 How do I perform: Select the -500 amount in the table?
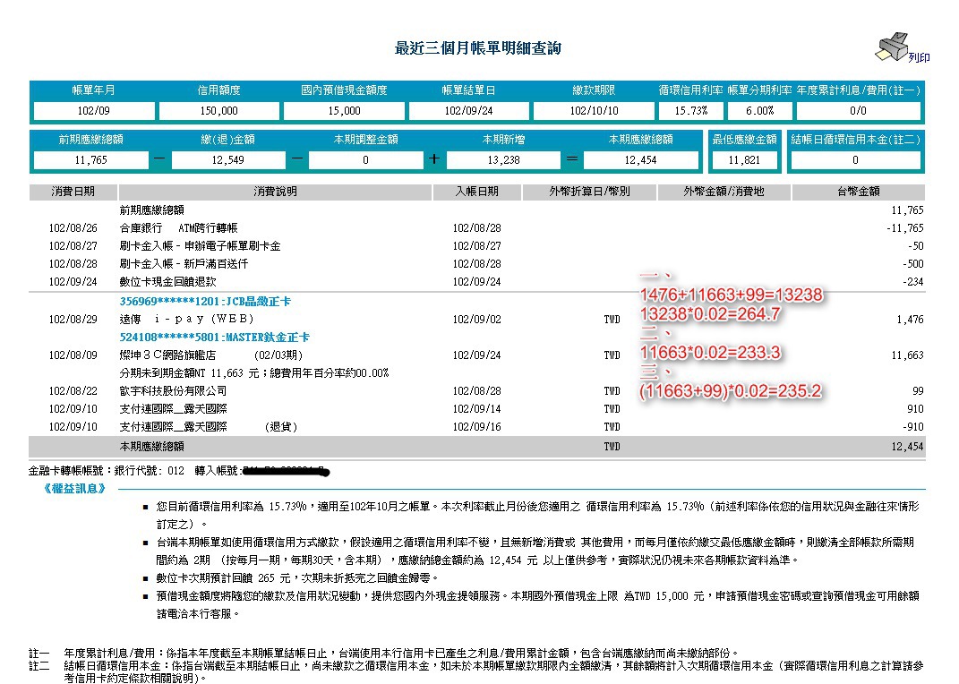point(913,263)
